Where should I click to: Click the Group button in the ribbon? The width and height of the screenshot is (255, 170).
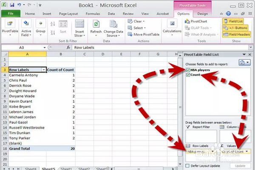click(40, 28)
